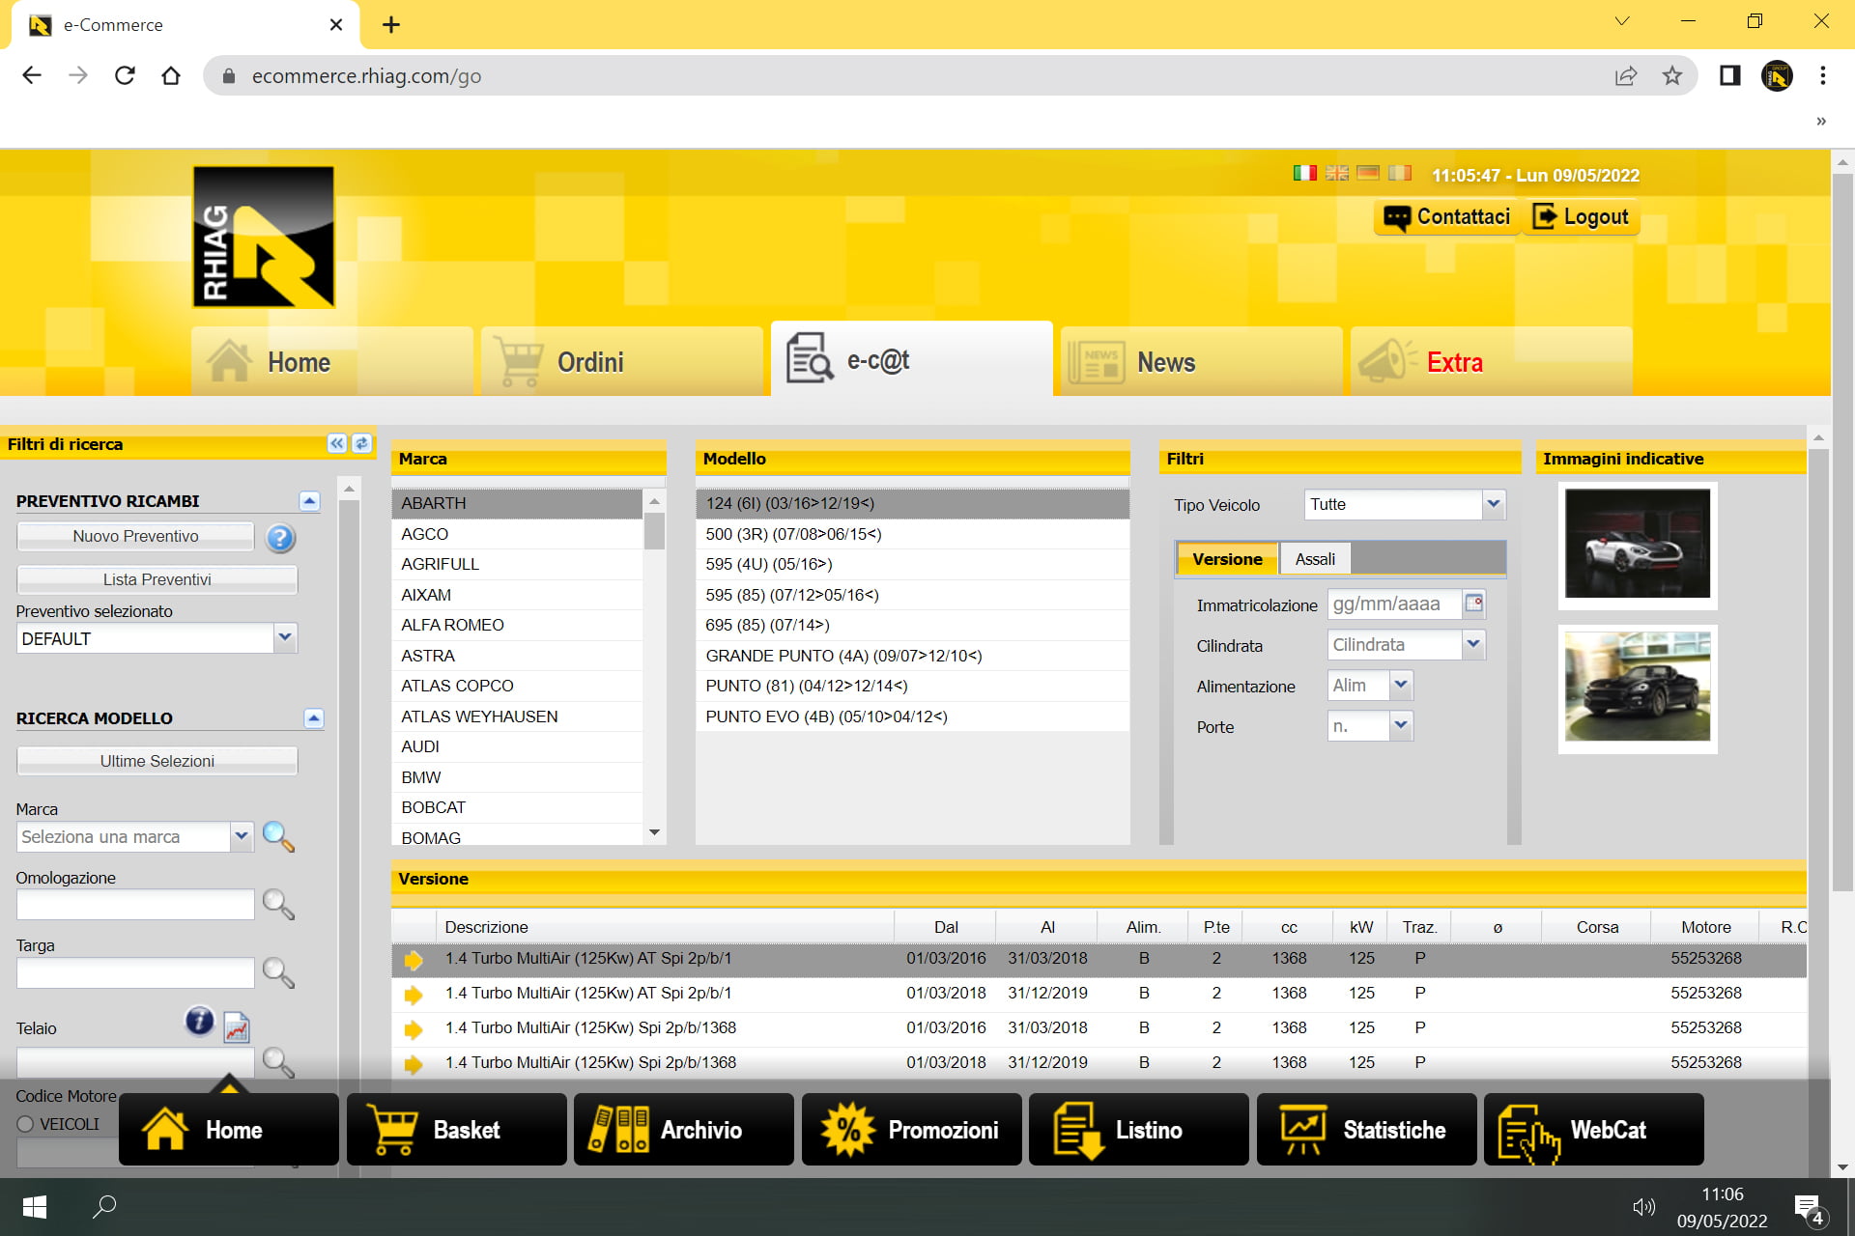This screenshot has height=1236, width=1855.
Task: Collapse the PREVENTIVO RICAMBI section
Action: click(x=309, y=500)
